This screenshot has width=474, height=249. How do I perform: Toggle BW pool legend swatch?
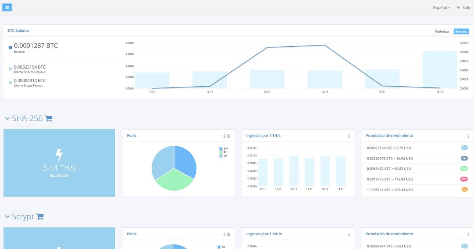click(221, 149)
